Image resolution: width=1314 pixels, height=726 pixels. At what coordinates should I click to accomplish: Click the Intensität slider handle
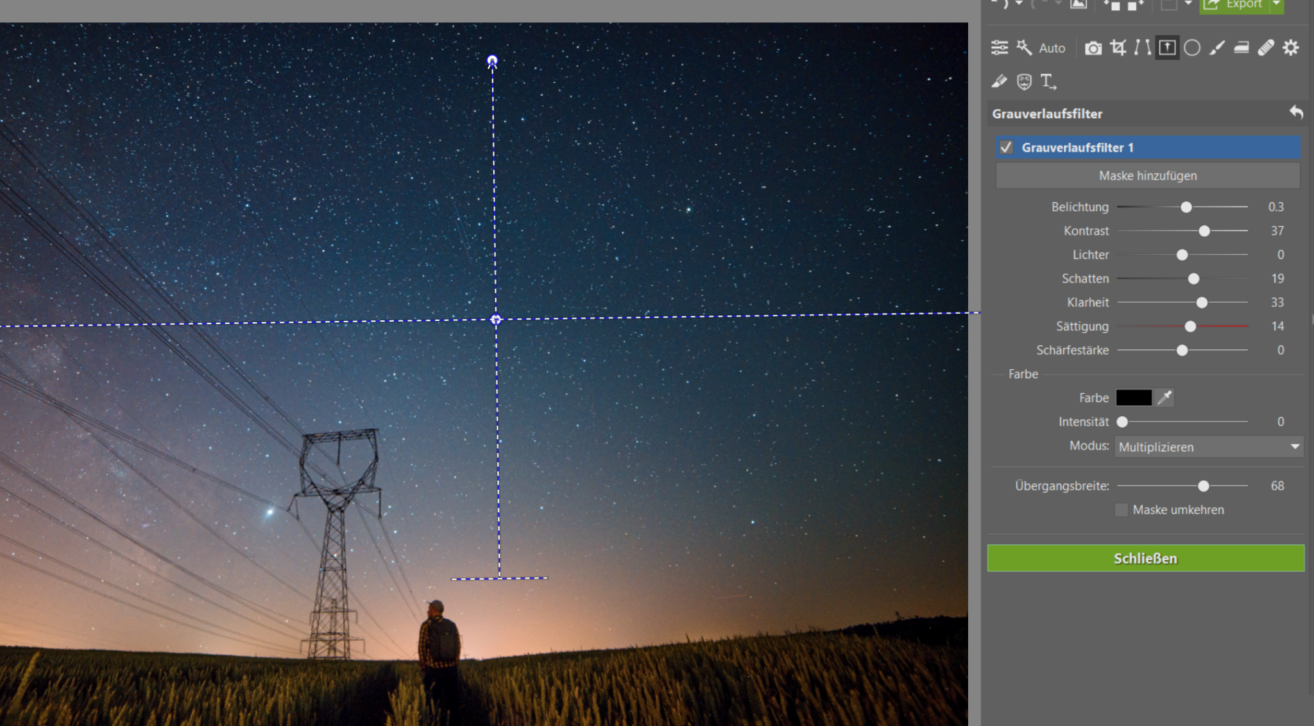pyautogui.click(x=1122, y=422)
